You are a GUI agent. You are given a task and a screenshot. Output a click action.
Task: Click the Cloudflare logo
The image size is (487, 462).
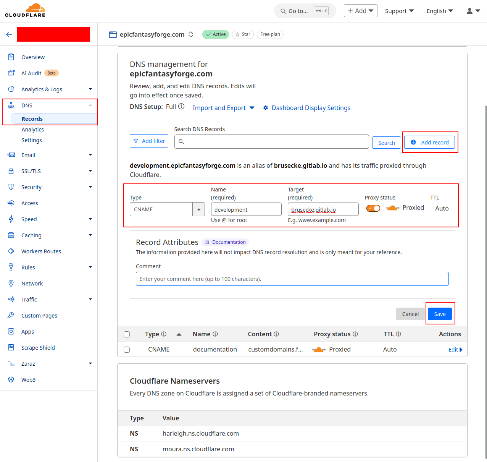pyautogui.click(x=25, y=10)
